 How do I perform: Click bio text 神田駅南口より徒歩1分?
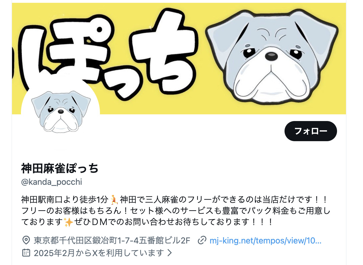coord(65,200)
